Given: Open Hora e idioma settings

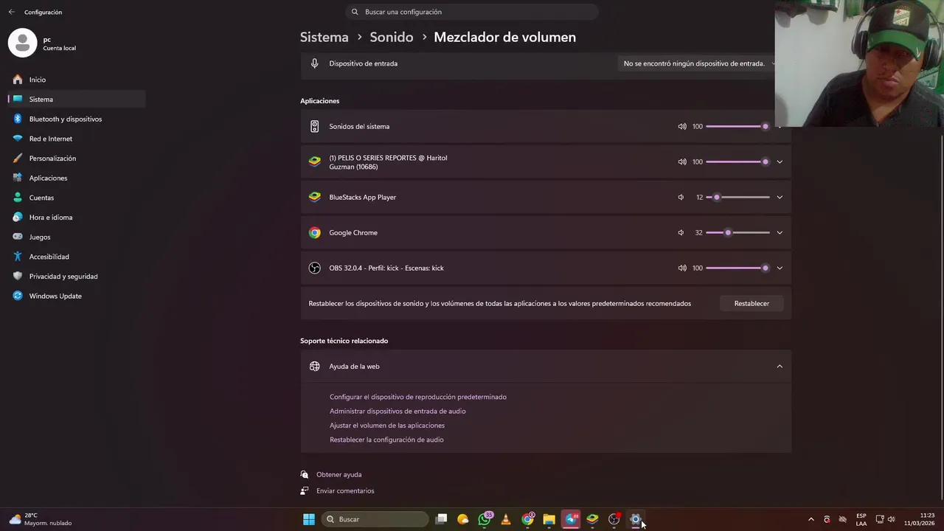Looking at the screenshot, I should [77, 217].
